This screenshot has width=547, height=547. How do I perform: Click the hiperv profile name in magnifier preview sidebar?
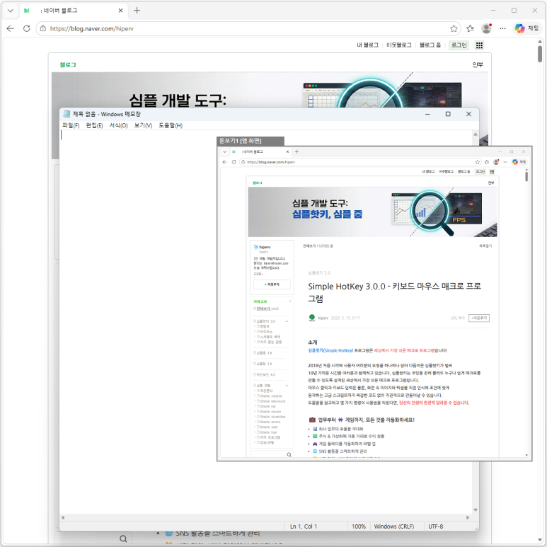click(265, 247)
